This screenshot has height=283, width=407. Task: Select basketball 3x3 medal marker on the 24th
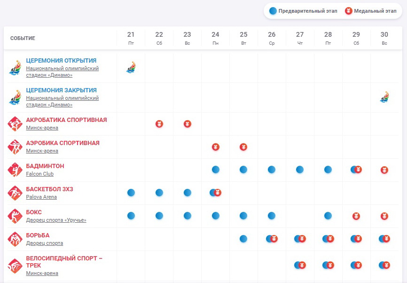[218, 193]
